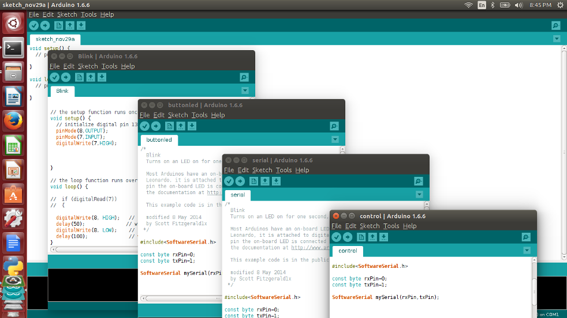The width and height of the screenshot is (567, 318).
Task: Open Serial Monitor in serial window
Action: click(x=419, y=181)
